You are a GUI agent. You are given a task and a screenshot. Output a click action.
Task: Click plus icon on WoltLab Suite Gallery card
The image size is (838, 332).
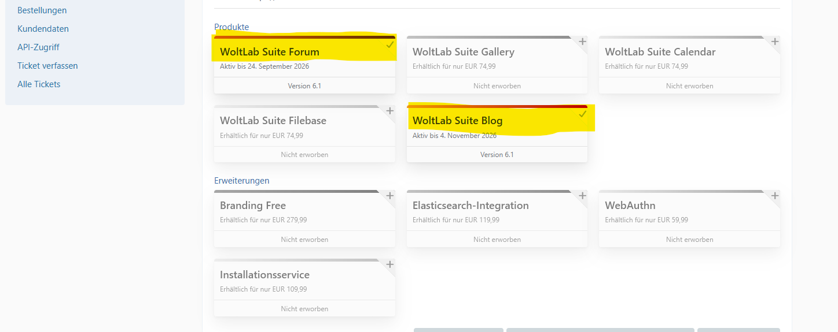click(582, 42)
